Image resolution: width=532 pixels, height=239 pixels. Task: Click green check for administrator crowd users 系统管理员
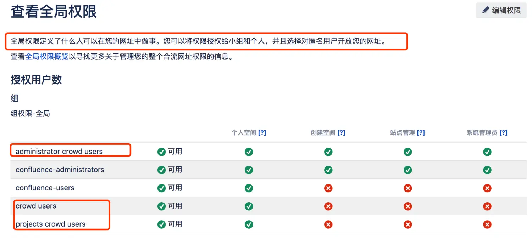[x=487, y=152]
